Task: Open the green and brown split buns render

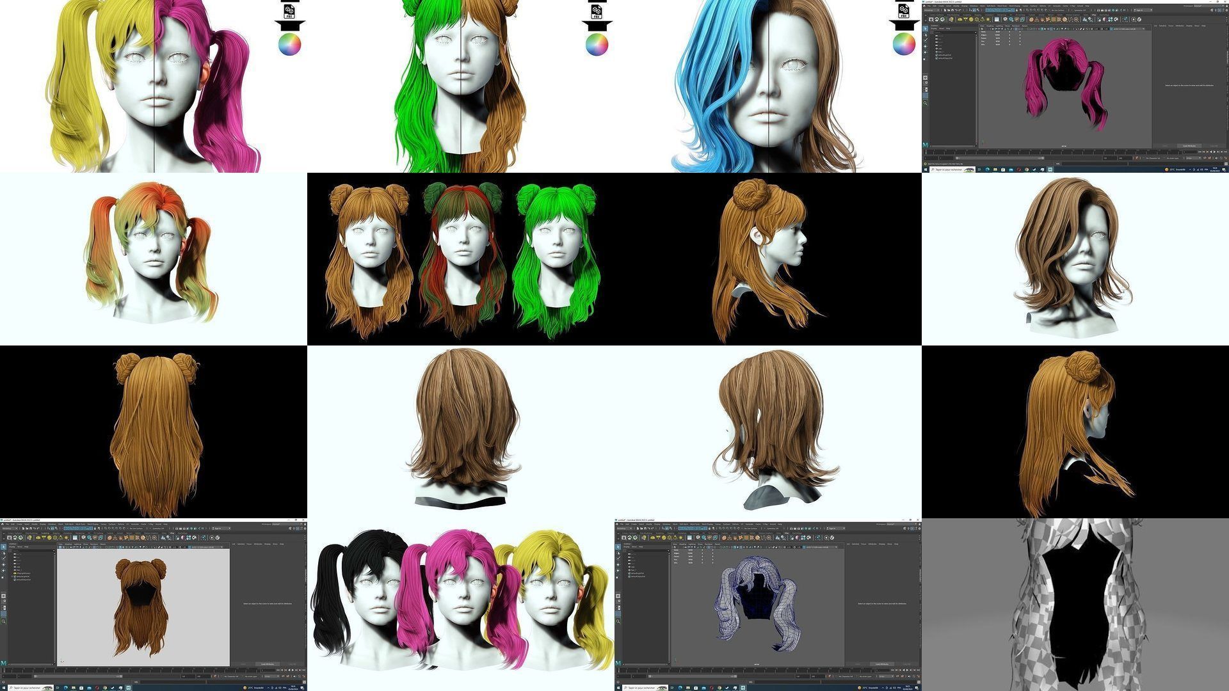Action: [461, 86]
